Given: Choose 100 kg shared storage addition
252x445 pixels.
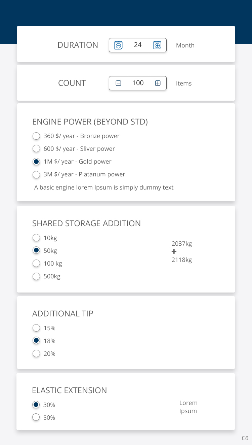Looking at the screenshot, I should pyautogui.click(x=36, y=264).
